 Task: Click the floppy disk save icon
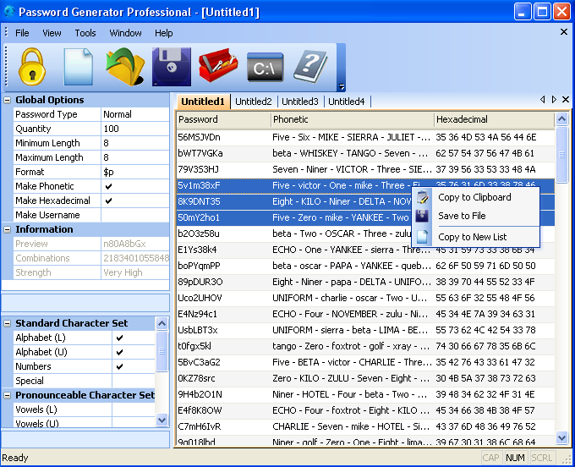tap(172, 66)
